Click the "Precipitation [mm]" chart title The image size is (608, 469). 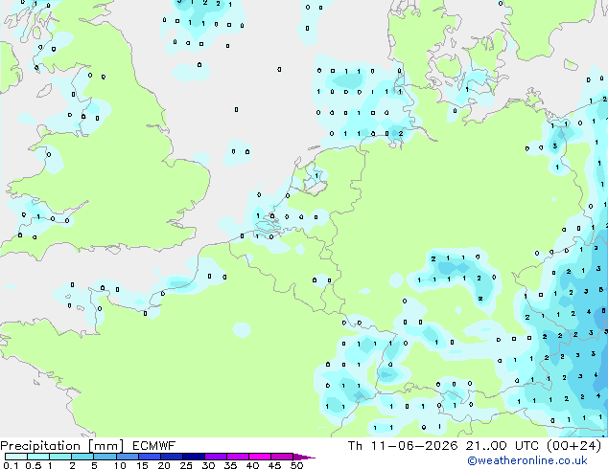61,446
